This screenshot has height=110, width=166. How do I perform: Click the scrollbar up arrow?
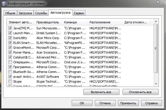[x=156, y=22]
